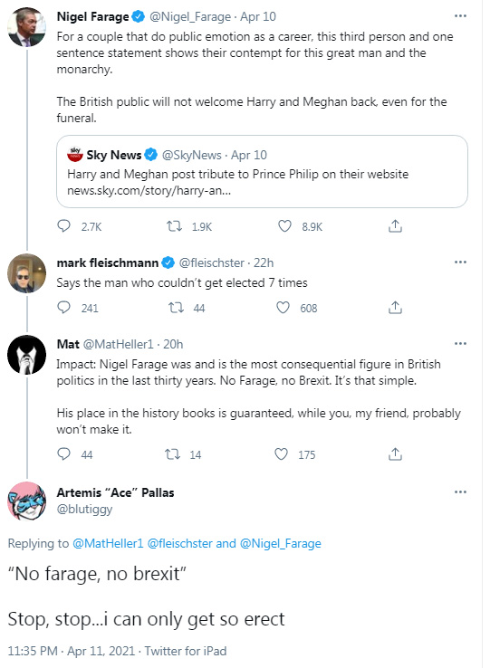
Task: Open more options on mark fleischmann's reply
Action: pos(460,262)
